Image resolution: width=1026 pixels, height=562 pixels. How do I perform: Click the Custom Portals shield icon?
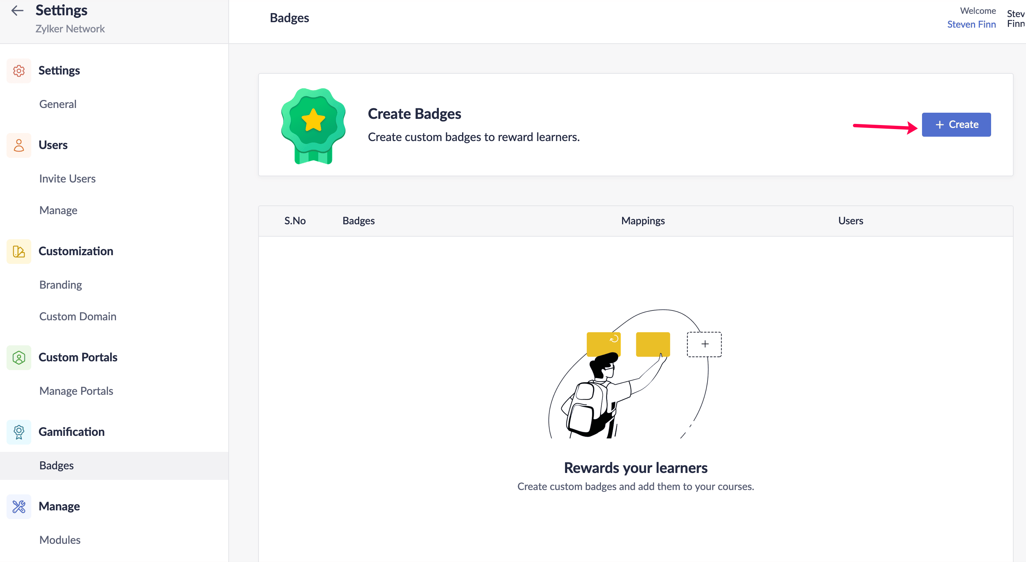[x=19, y=358]
